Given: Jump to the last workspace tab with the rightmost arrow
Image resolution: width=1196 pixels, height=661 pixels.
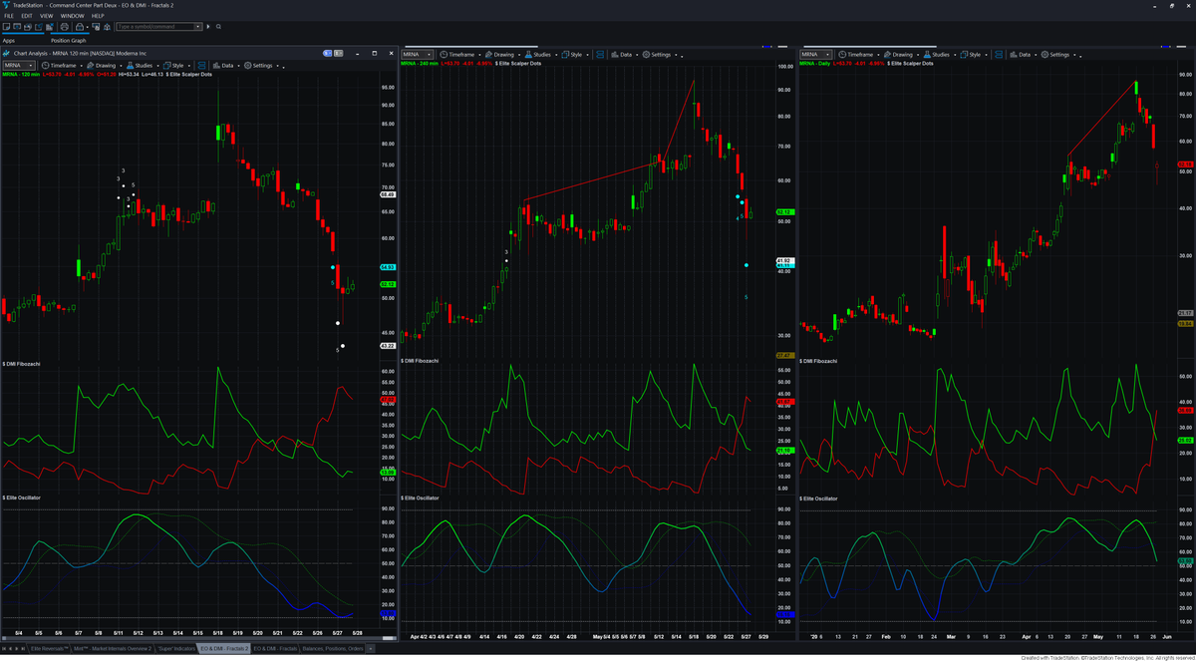Looking at the screenshot, I should [x=23, y=649].
